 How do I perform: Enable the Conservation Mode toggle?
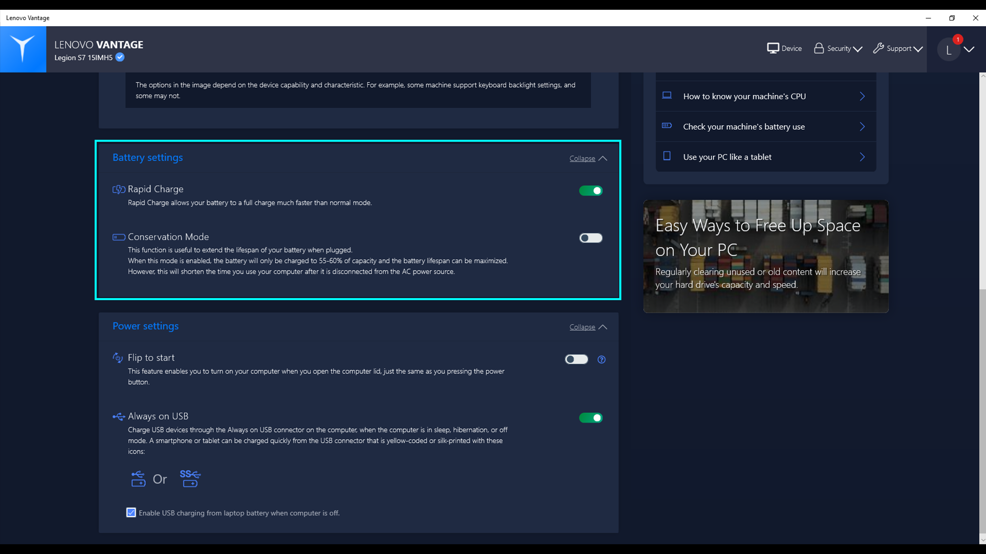[x=591, y=238]
